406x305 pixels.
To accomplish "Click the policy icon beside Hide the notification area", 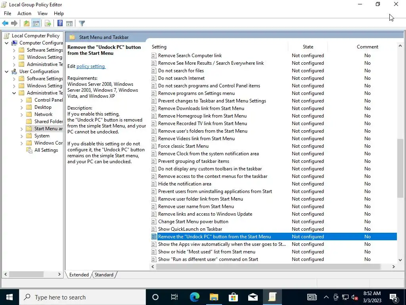I will point(154,184).
